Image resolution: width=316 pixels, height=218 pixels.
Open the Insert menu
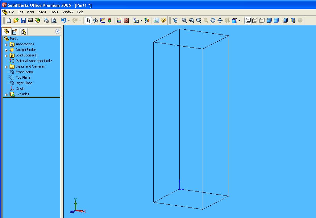[x=42, y=12]
